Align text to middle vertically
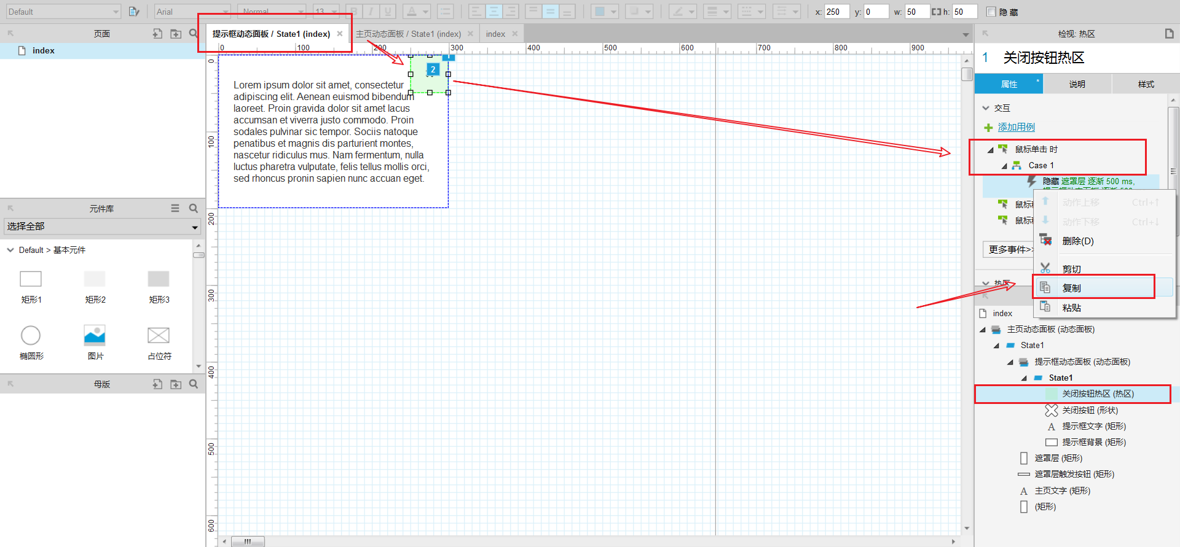 (550, 11)
